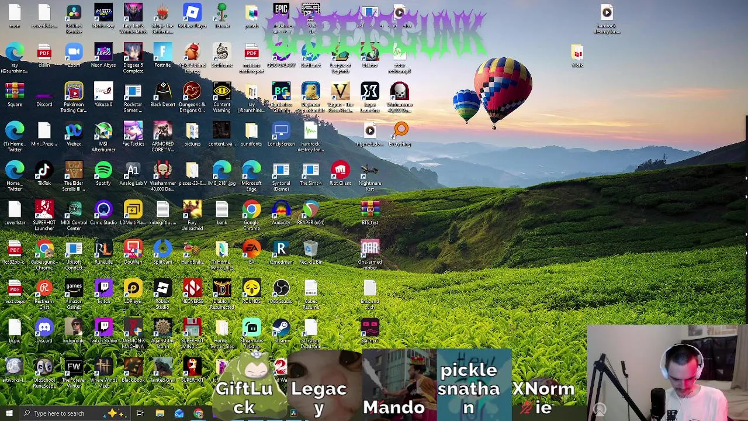Viewport: 748px width, 421px height.
Task: Launch the Everything search shortcut
Action: (x=400, y=134)
